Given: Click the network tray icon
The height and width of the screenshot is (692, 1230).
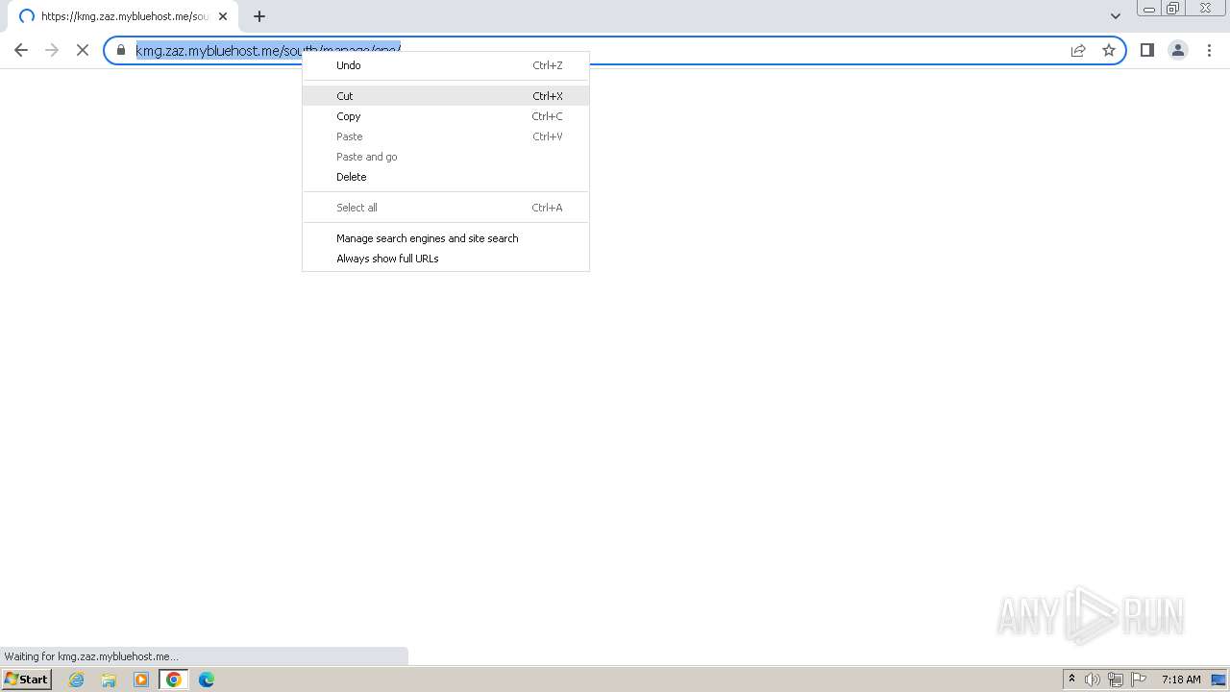Looking at the screenshot, I should tap(1115, 680).
